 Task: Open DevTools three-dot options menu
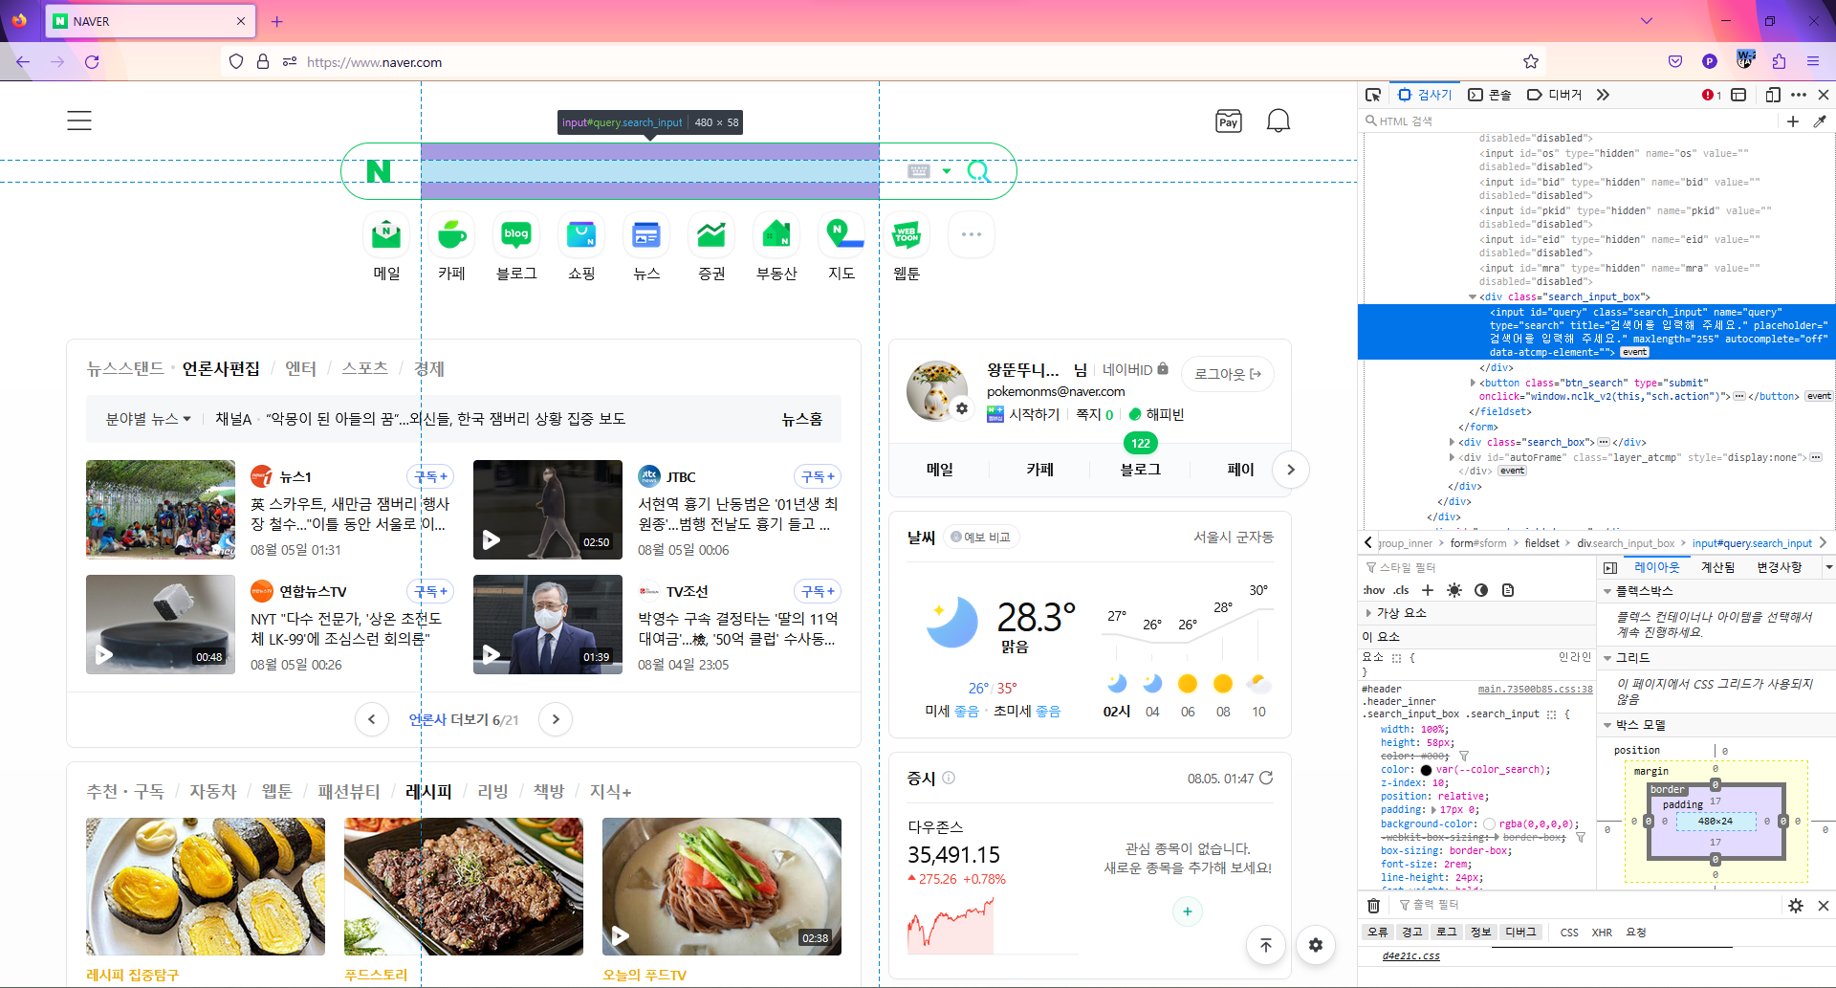tap(1799, 95)
